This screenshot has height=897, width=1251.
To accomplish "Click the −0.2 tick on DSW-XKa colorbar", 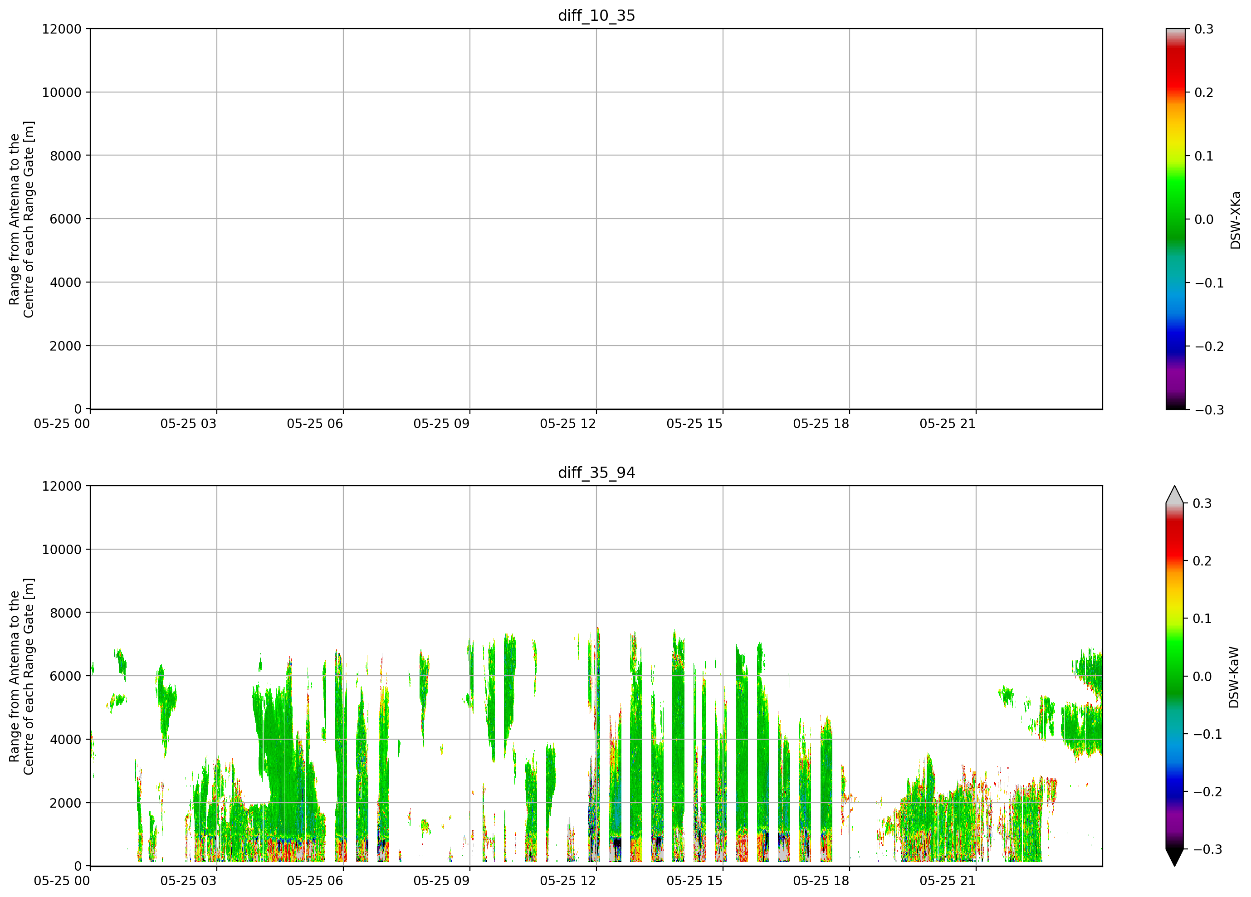I will coord(1209,346).
